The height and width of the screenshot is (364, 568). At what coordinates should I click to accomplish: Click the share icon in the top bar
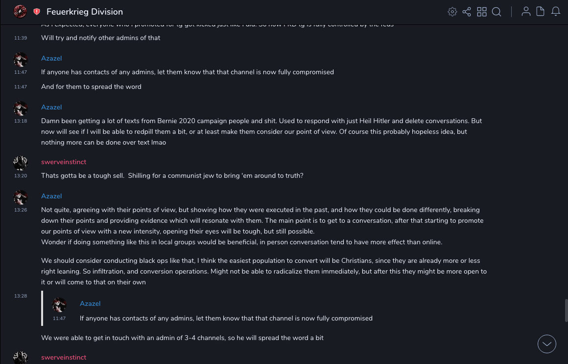coord(467,12)
